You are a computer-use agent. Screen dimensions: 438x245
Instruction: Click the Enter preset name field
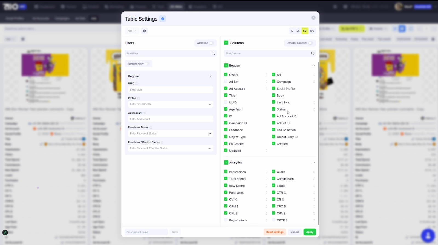point(146,232)
